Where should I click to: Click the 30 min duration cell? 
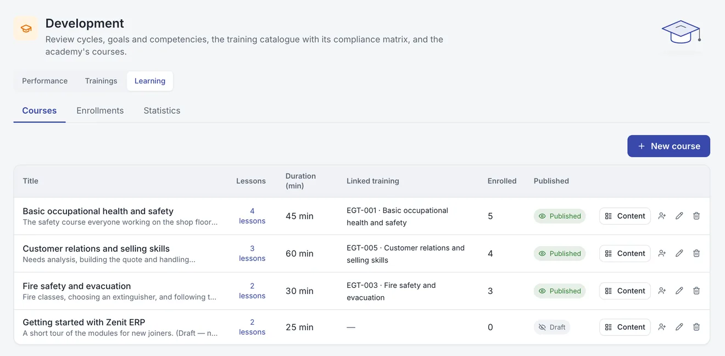[299, 291]
